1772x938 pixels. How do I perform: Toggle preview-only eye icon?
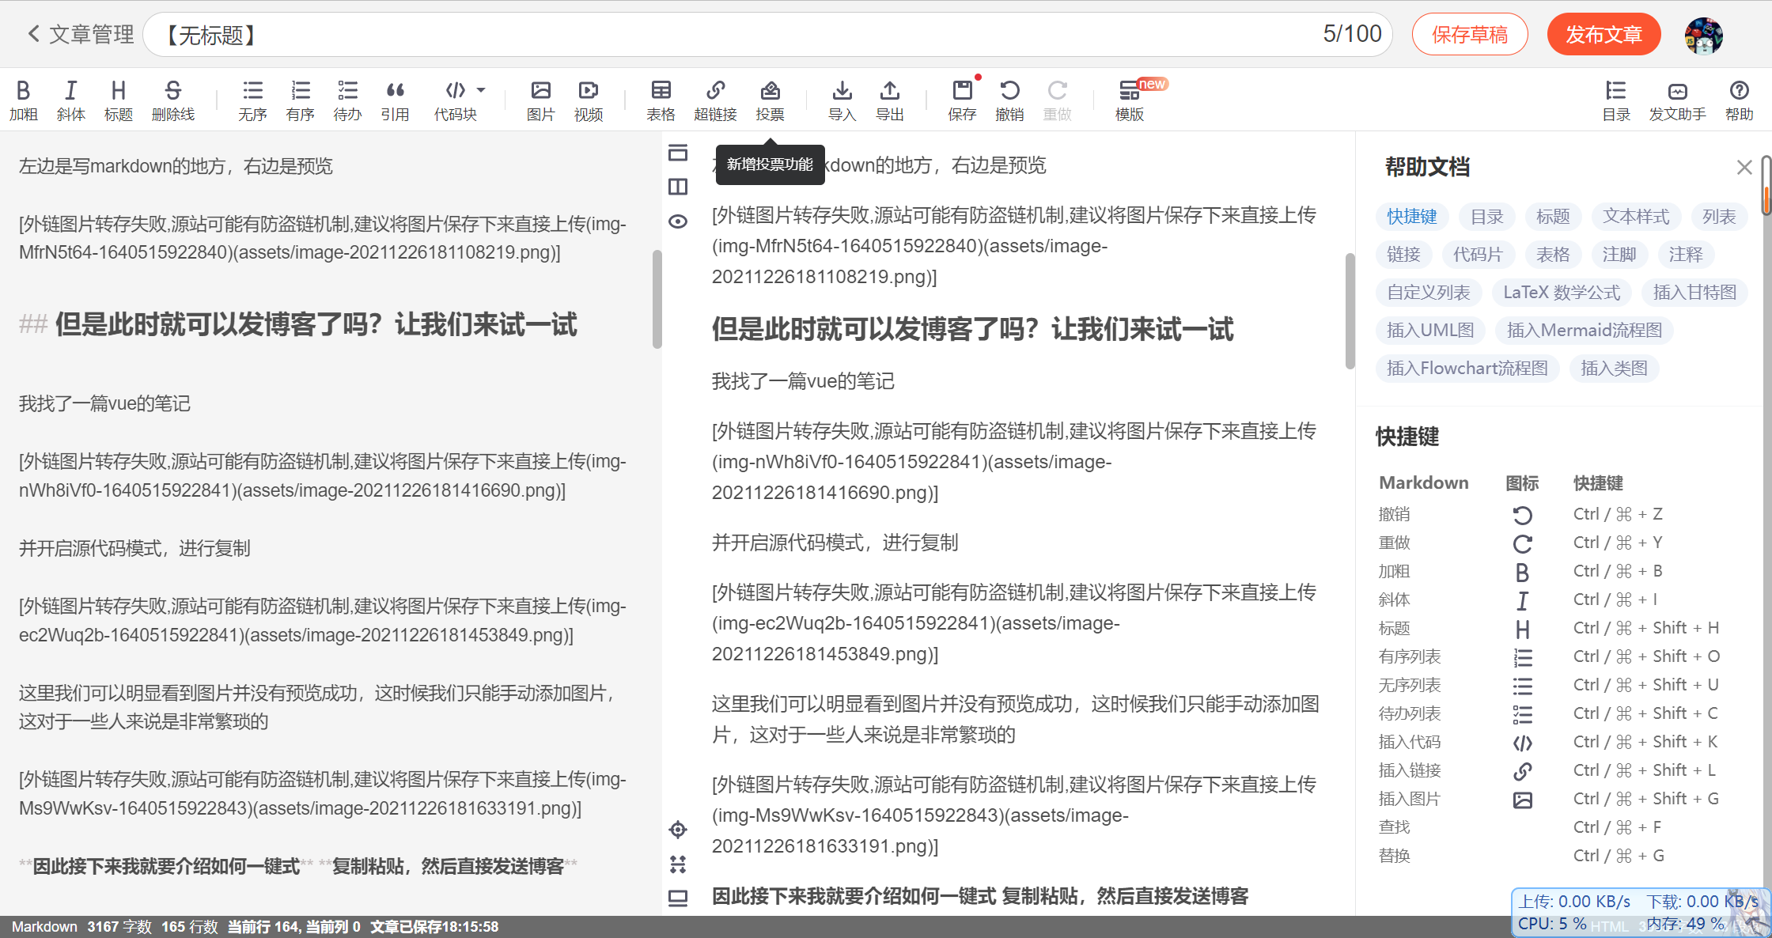pos(678,221)
